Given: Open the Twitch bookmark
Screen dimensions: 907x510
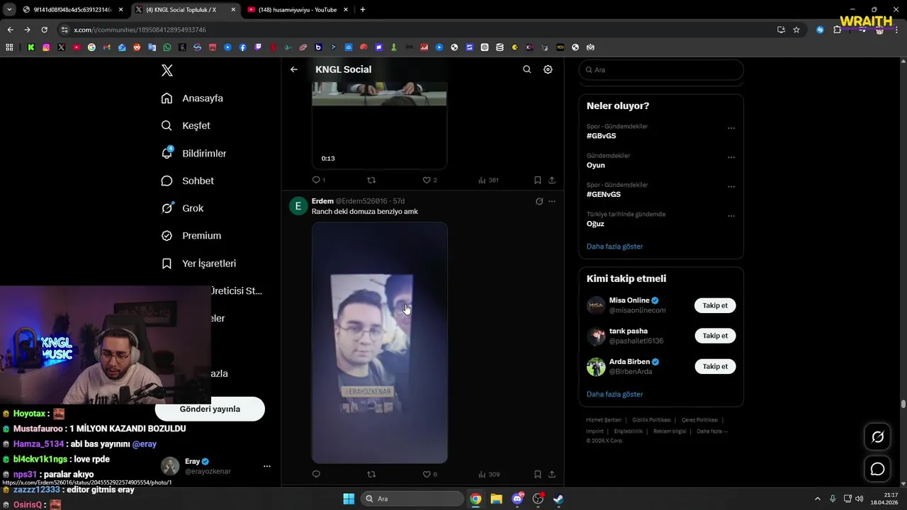Looking at the screenshot, I should [258, 47].
